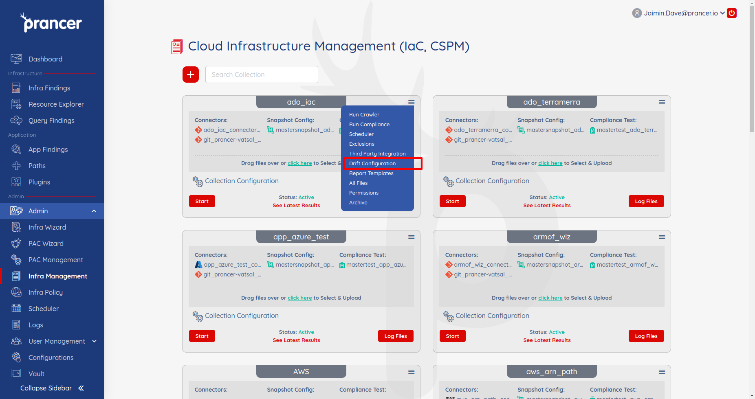
Task: Open Vault in the sidebar
Action: [x=36, y=374]
